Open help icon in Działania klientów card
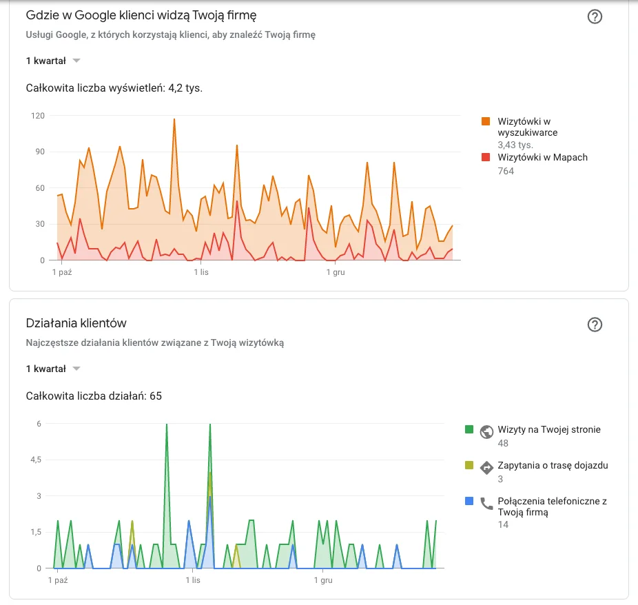This screenshot has height=605, width=638. pos(595,325)
